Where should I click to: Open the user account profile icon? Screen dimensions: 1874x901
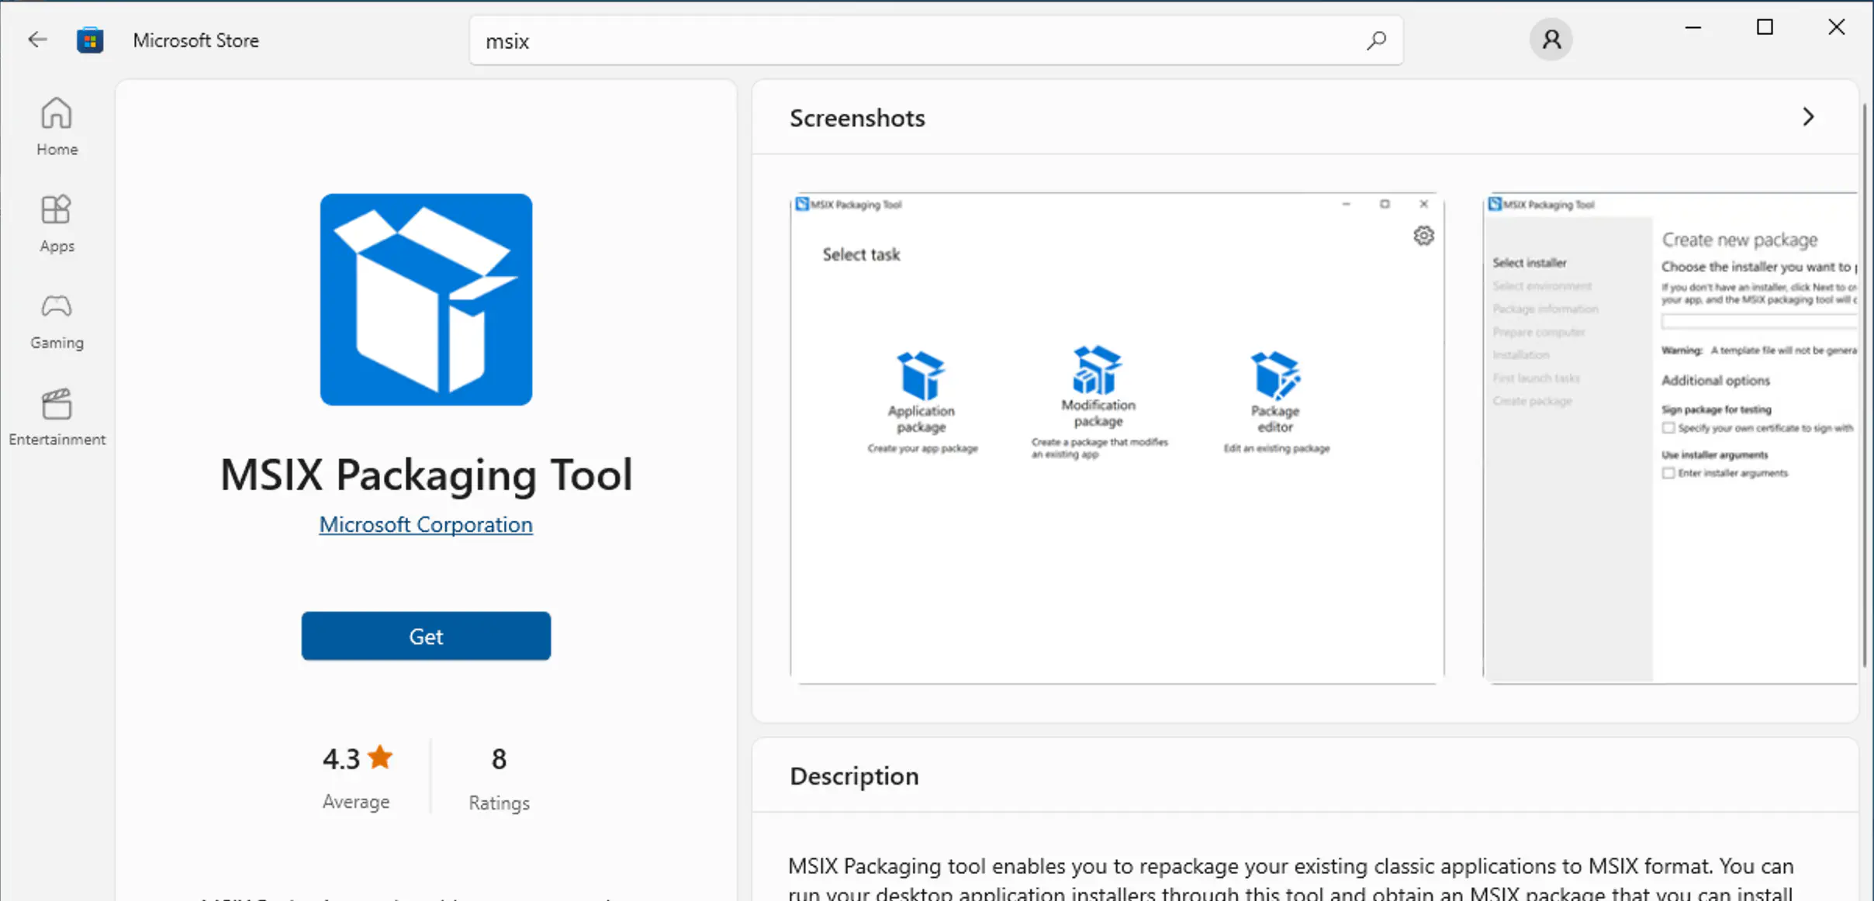[x=1550, y=39]
